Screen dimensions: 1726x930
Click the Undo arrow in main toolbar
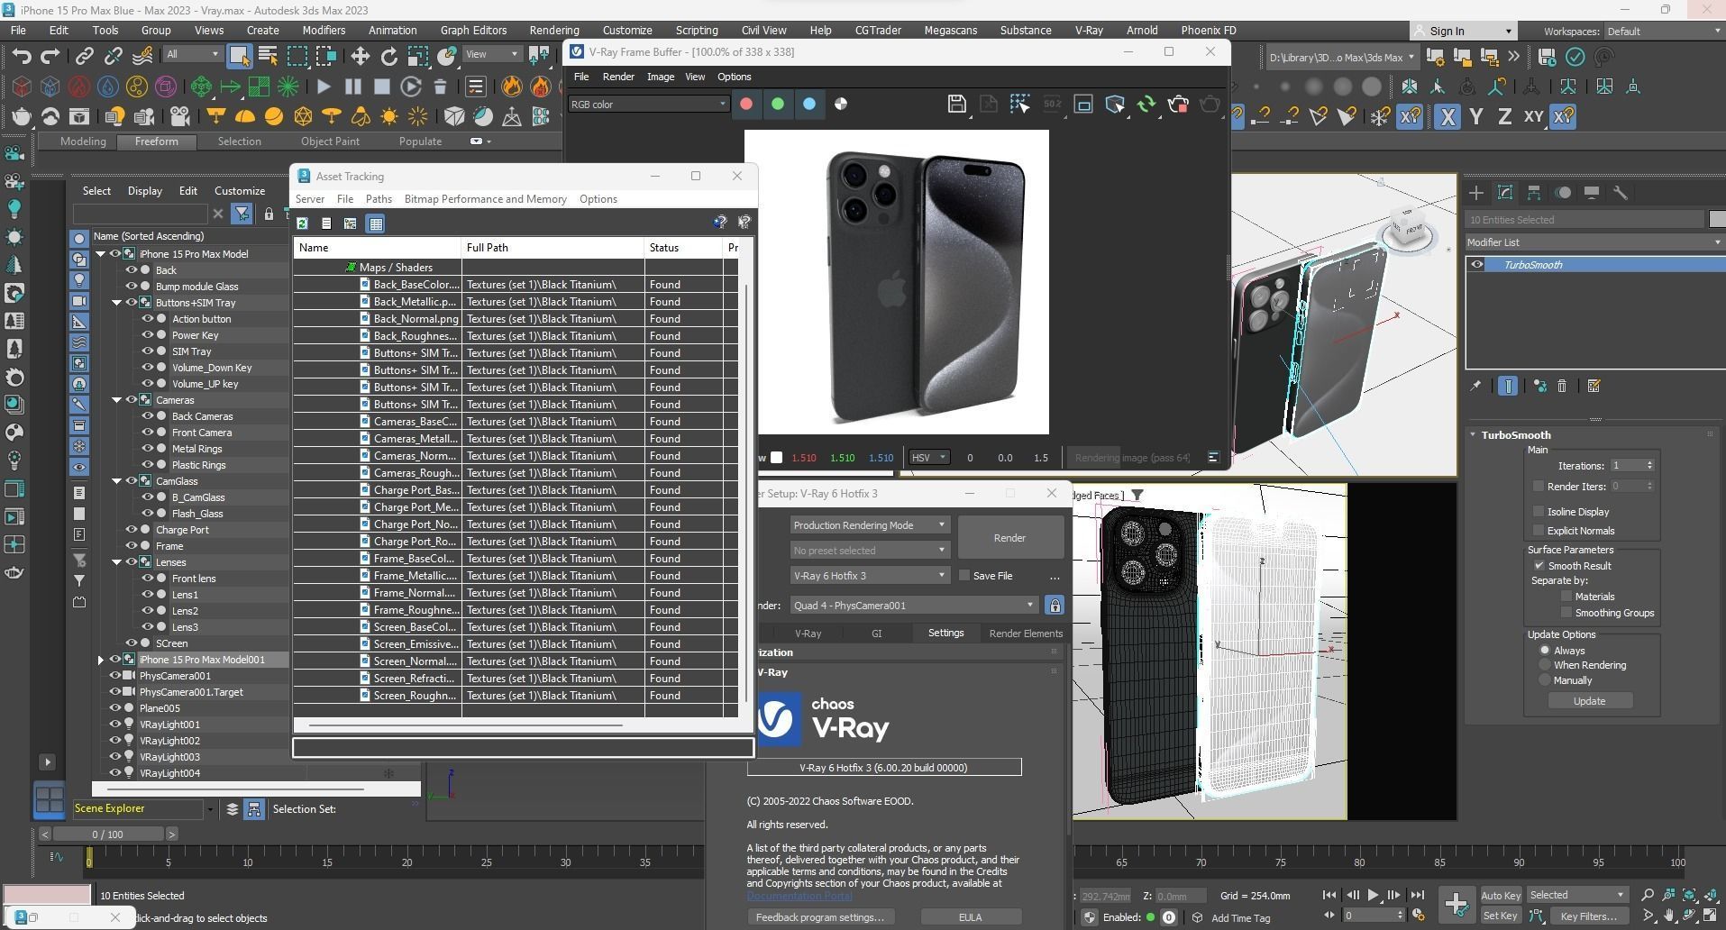coord(22,57)
